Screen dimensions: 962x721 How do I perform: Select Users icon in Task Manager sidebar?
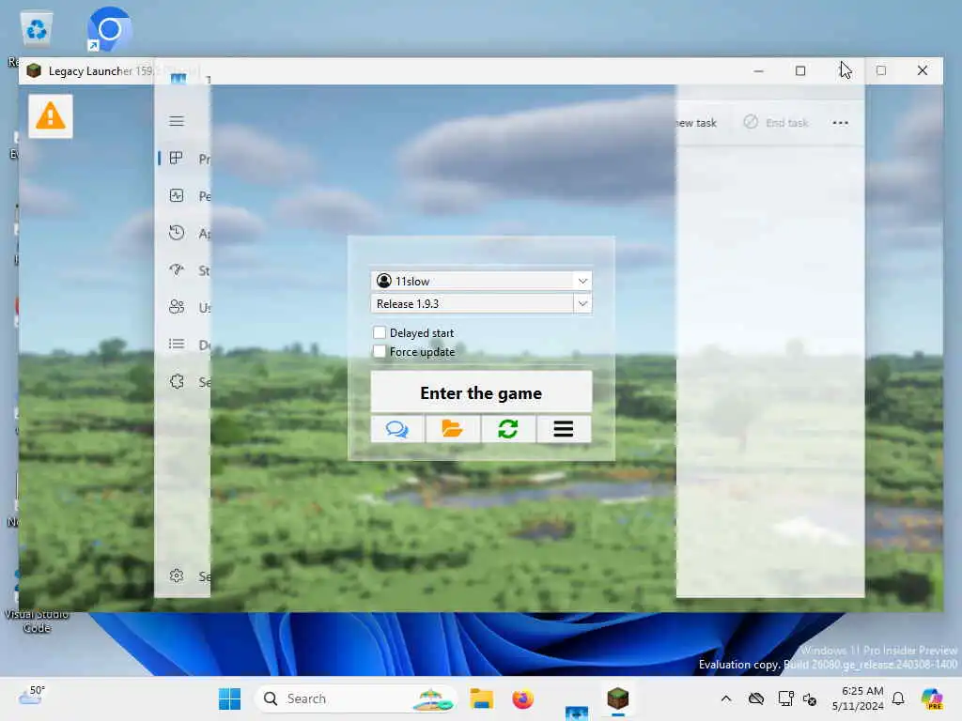[x=176, y=307]
